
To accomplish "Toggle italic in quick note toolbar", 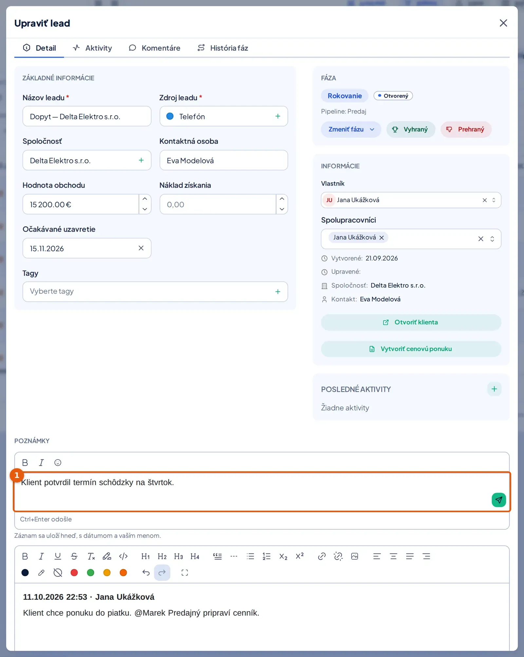I will pyautogui.click(x=41, y=462).
